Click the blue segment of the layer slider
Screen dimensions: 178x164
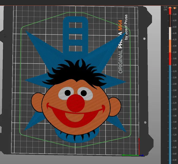170,114
